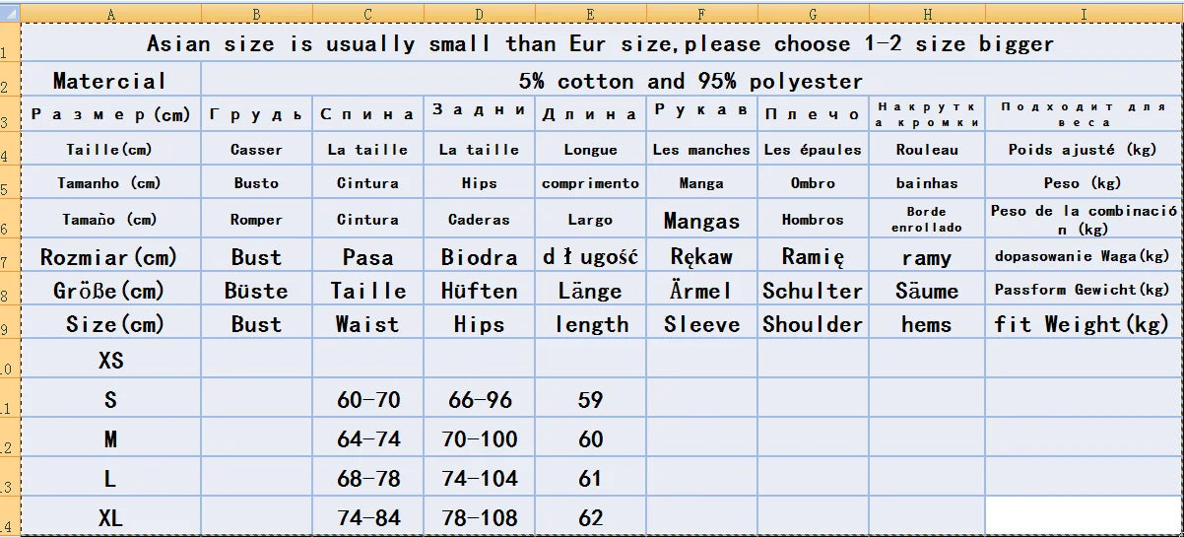Select column header I
Screen dimensions: 1184x537
pyautogui.click(x=1084, y=15)
